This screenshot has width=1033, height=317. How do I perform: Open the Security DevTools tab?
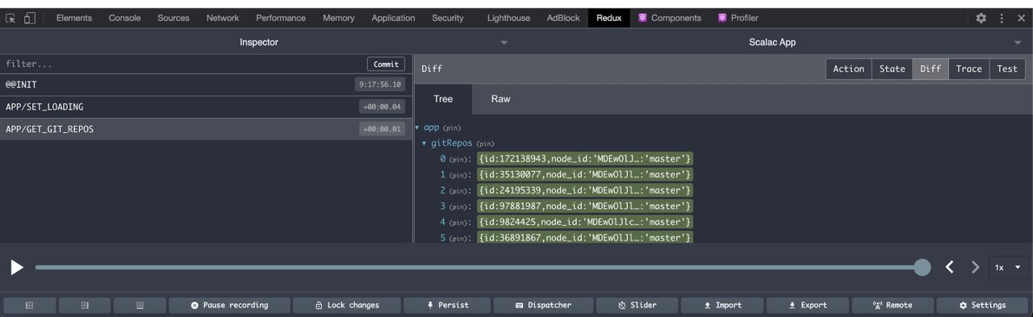coord(448,18)
